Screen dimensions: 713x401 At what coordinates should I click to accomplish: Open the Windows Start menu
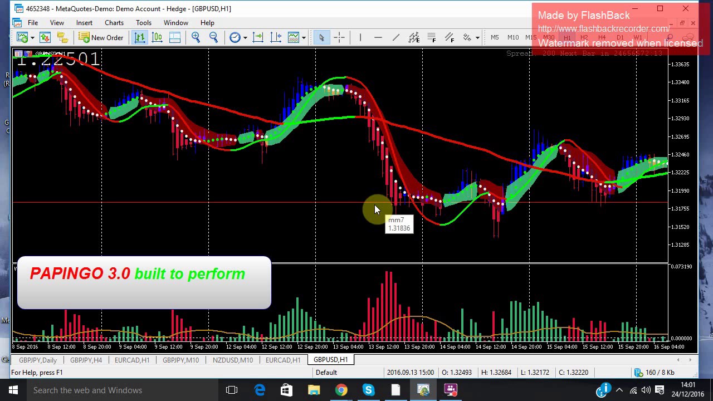[x=13, y=390]
